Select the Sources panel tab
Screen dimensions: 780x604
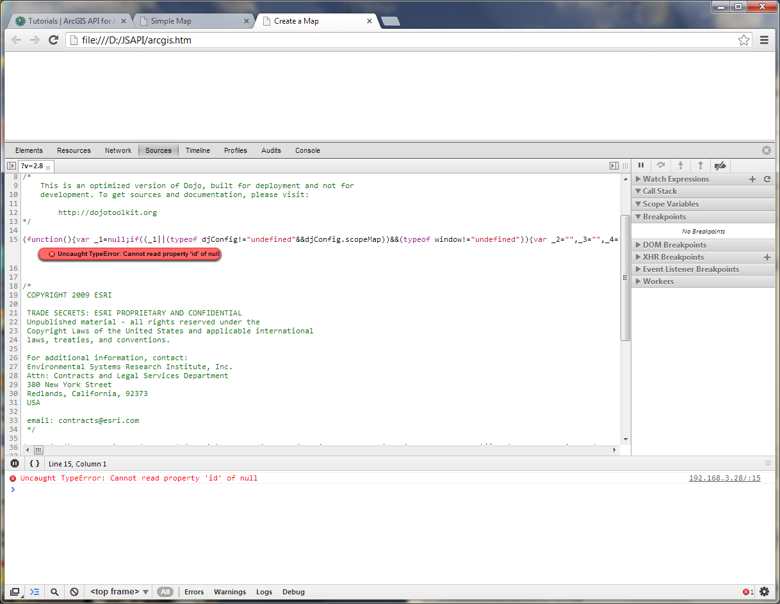tap(158, 150)
